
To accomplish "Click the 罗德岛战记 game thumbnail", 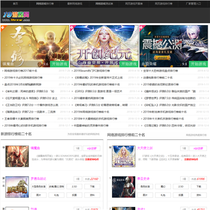I will [17, 187].
